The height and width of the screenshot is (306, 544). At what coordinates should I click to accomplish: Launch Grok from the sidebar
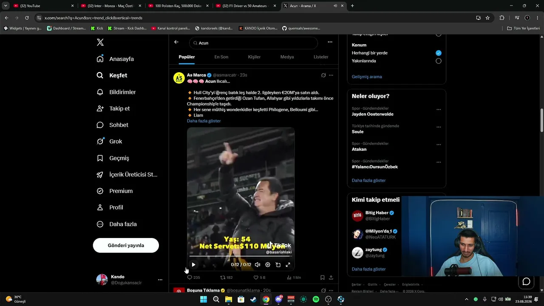pos(109,142)
